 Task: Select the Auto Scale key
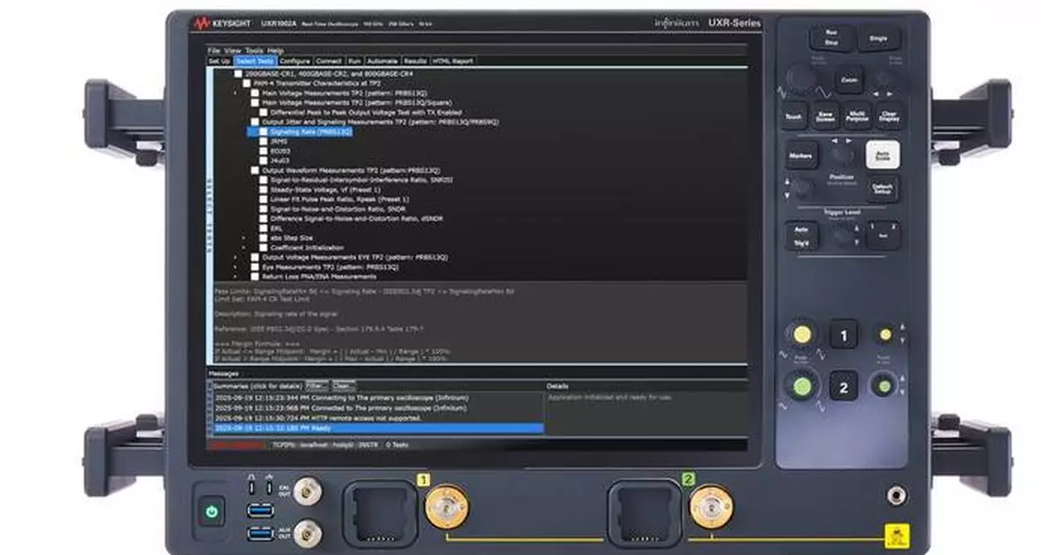(882, 154)
